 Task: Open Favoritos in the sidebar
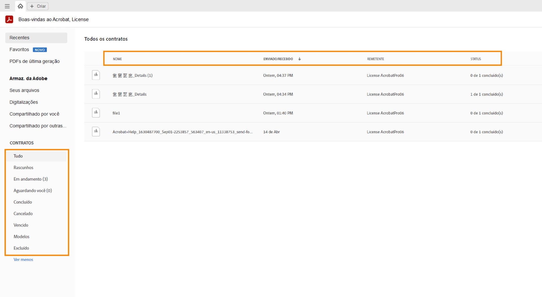tap(19, 49)
